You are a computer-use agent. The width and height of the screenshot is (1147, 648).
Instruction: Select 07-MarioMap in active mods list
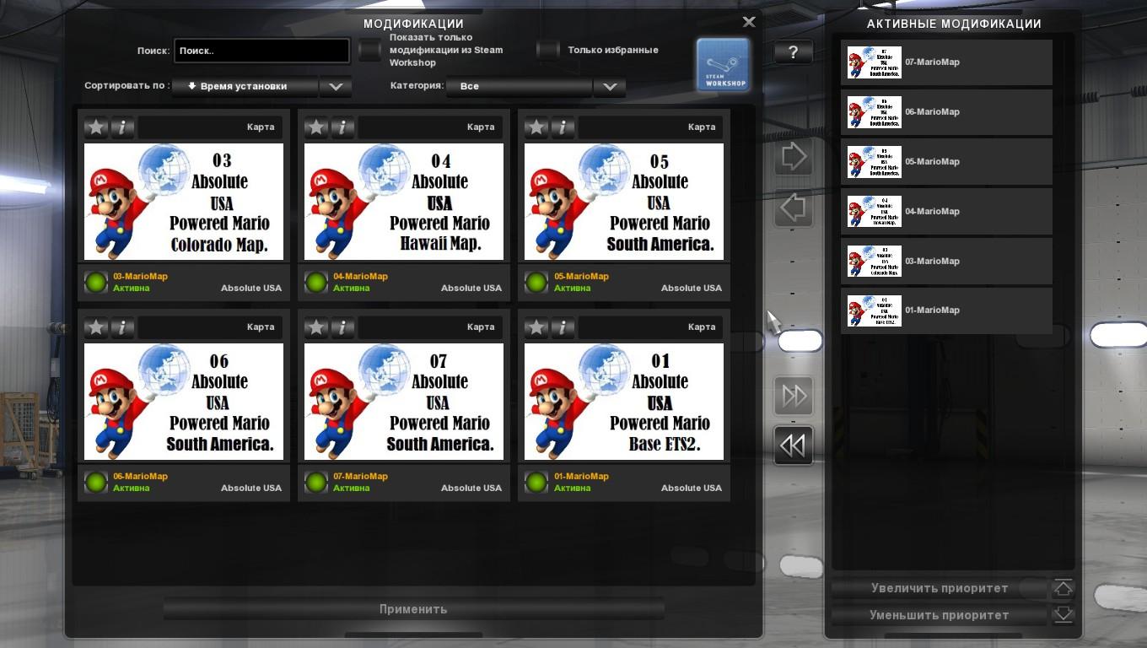946,62
